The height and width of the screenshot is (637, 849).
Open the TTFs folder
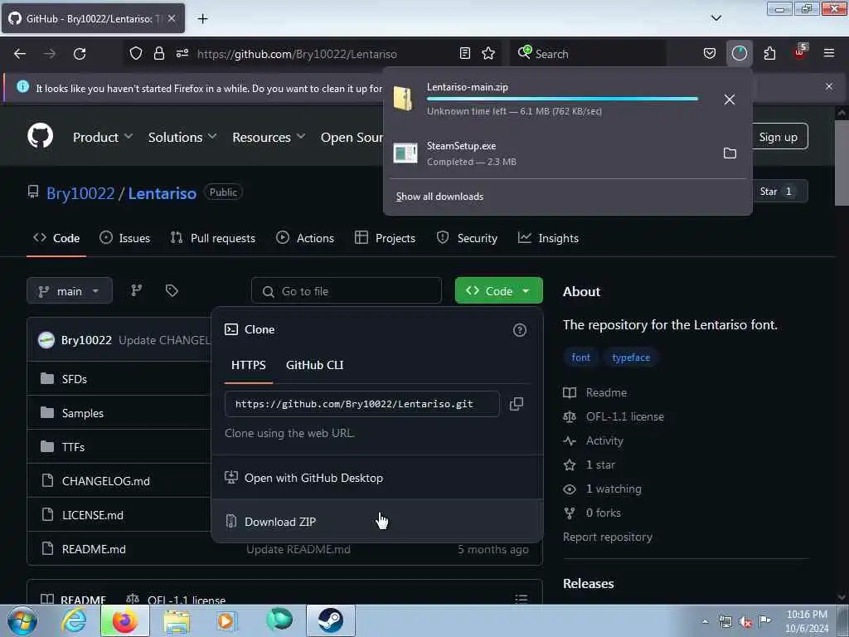click(73, 447)
